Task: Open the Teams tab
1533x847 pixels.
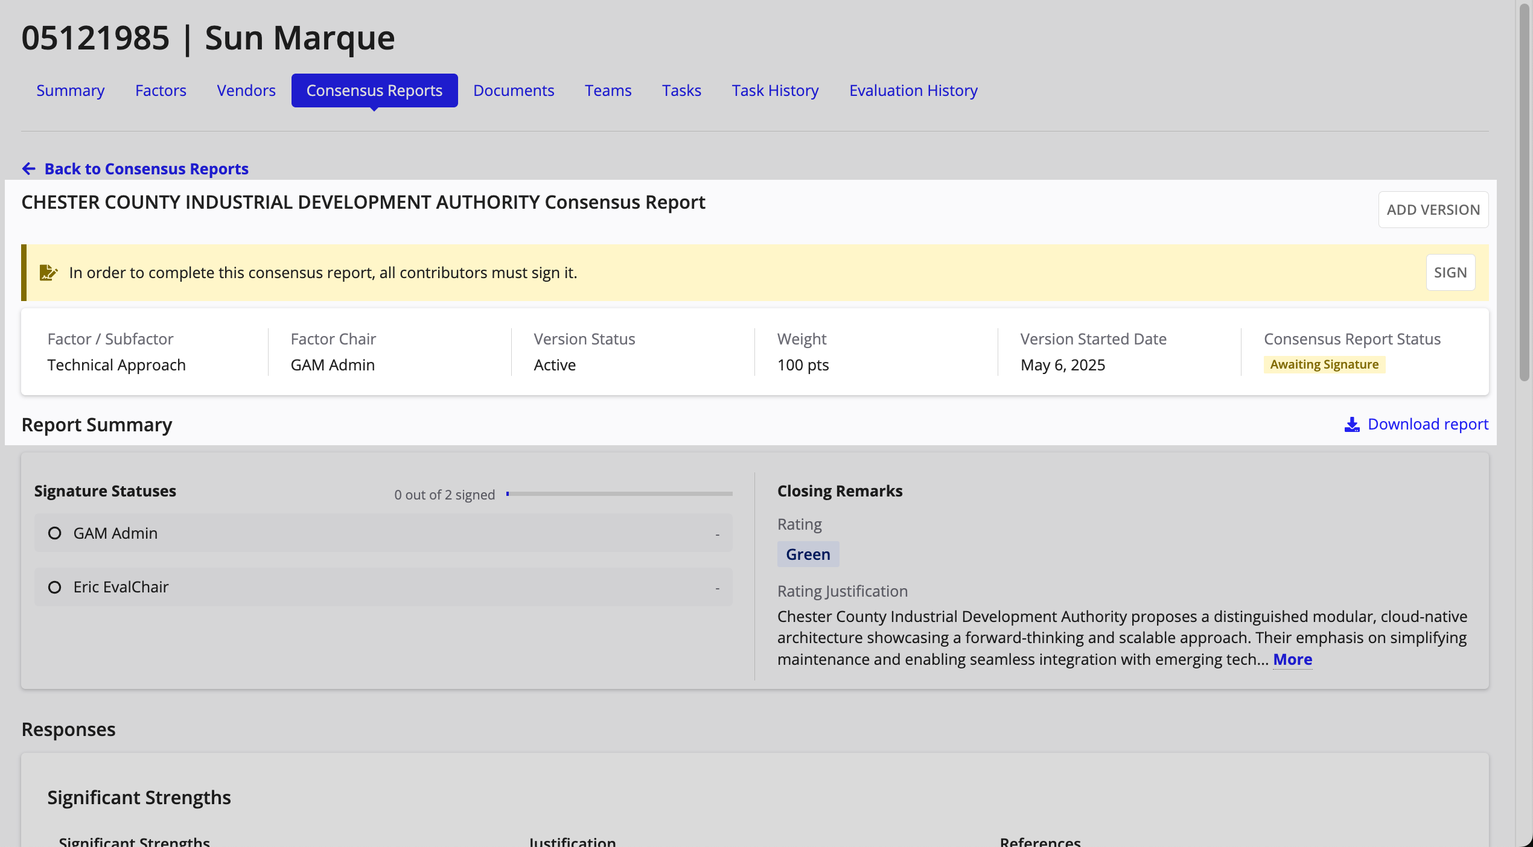Action: pyautogui.click(x=608, y=90)
